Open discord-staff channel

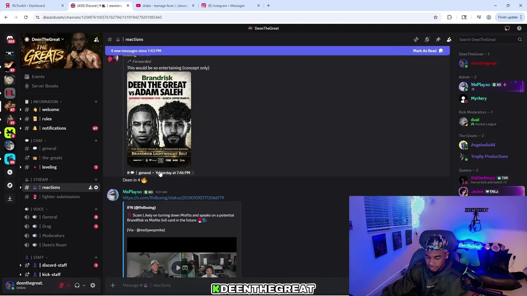[x=61, y=265]
